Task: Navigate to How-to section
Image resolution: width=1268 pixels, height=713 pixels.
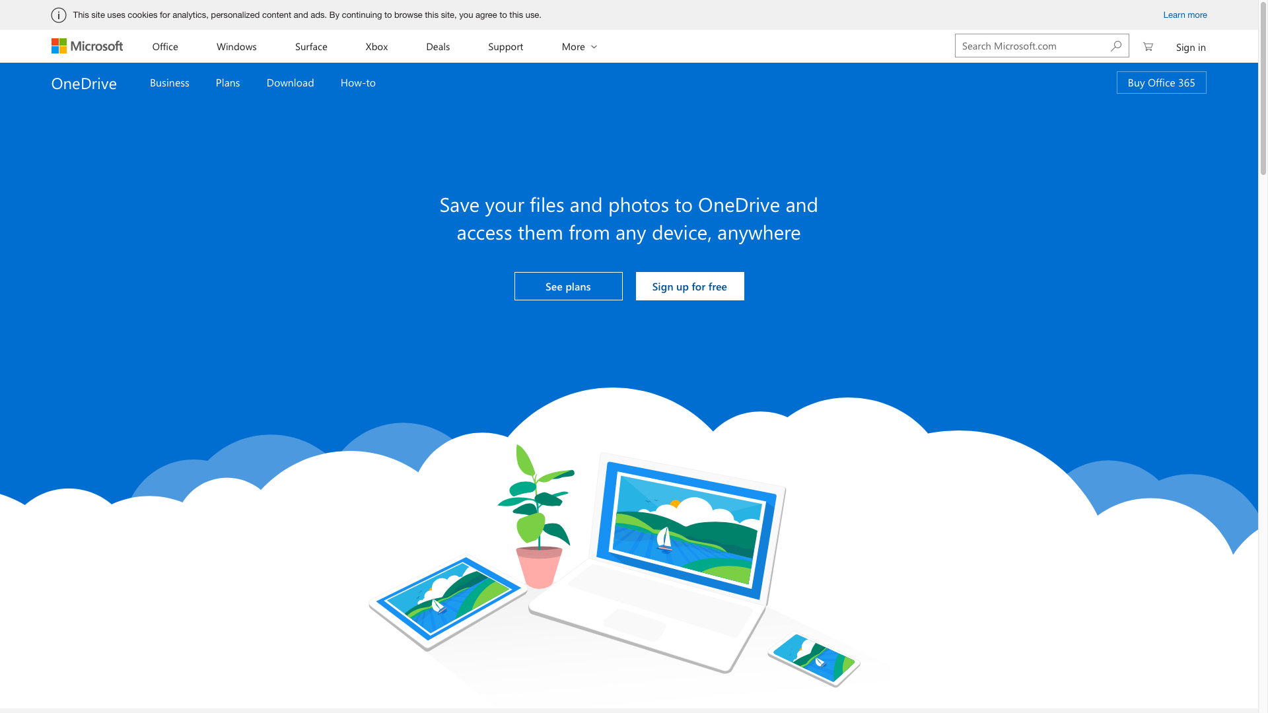Action: pos(358,82)
